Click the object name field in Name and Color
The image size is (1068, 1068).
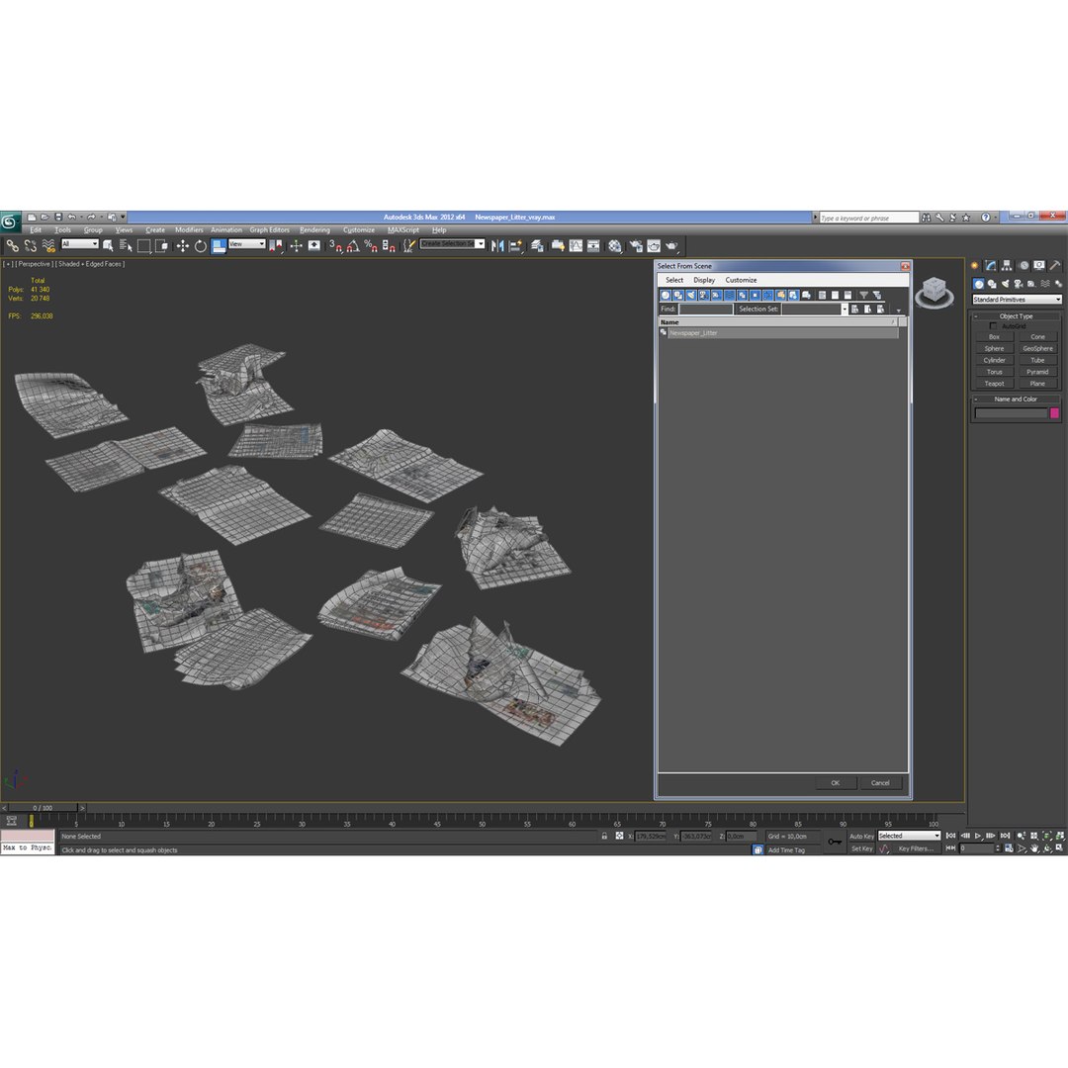click(1011, 413)
